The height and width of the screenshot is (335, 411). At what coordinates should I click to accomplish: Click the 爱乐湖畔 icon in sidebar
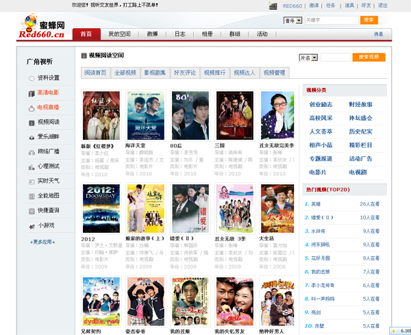(32, 137)
